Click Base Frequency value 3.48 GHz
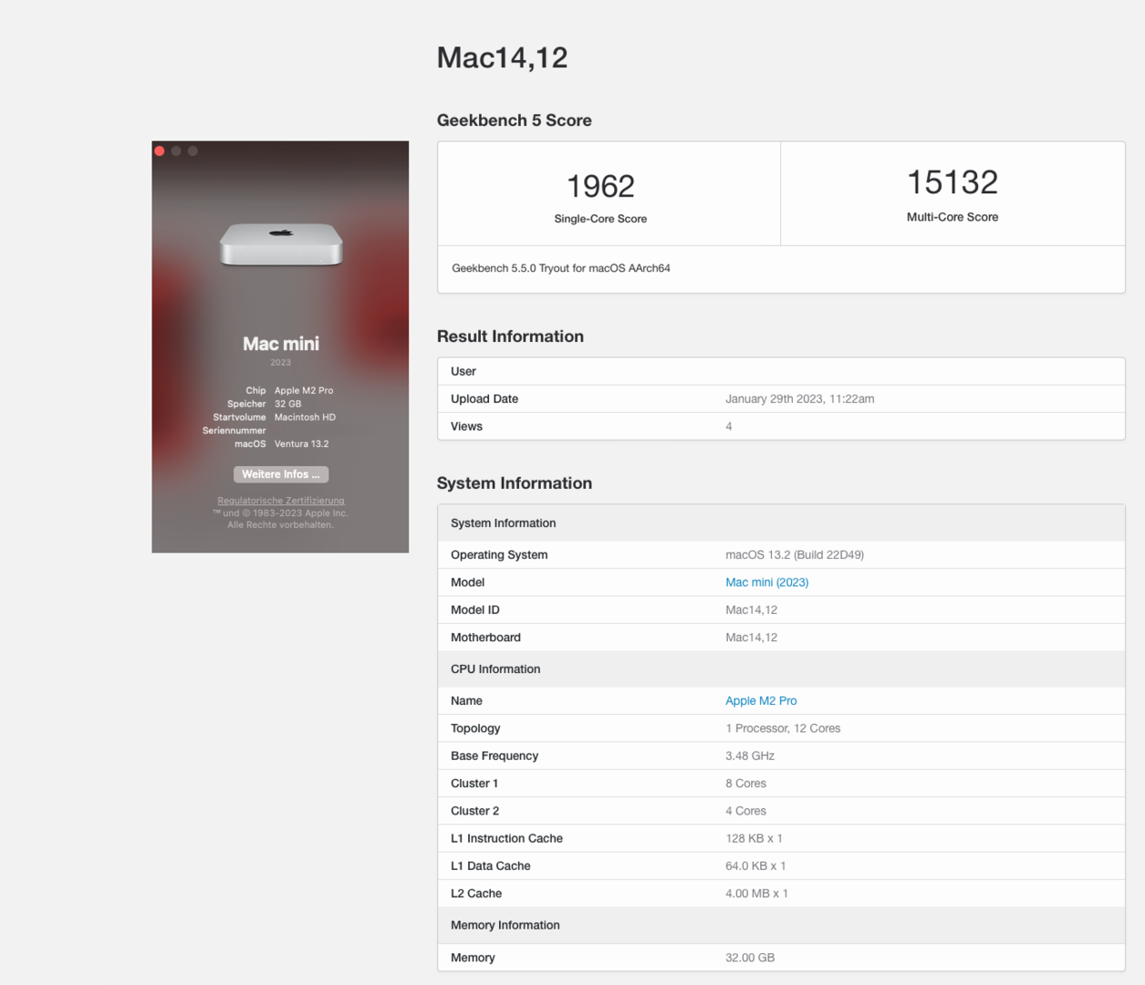Image resolution: width=1145 pixels, height=985 pixels. 750,756
